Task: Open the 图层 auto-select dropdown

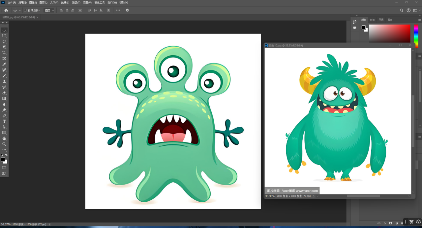Action: 49,11
